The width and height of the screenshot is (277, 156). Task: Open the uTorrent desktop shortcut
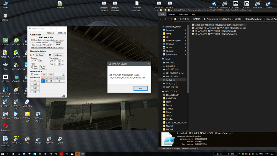(16, 41)
